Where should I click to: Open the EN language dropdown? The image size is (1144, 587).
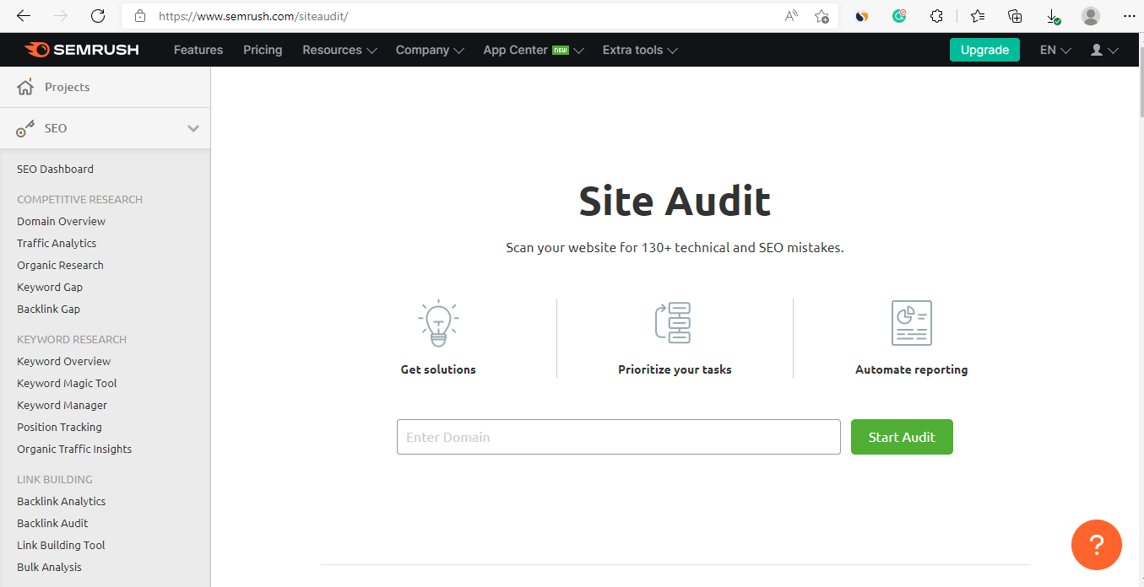tap(1055, 50)
